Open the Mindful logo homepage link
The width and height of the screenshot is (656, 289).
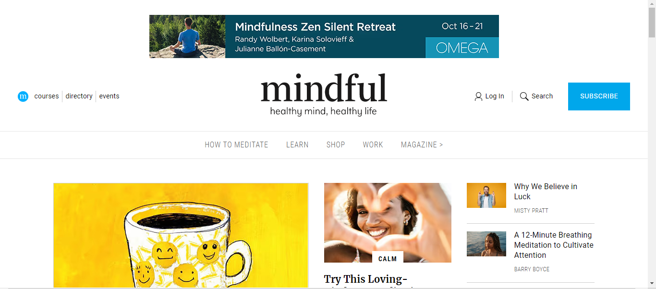[x=324, y=95]
